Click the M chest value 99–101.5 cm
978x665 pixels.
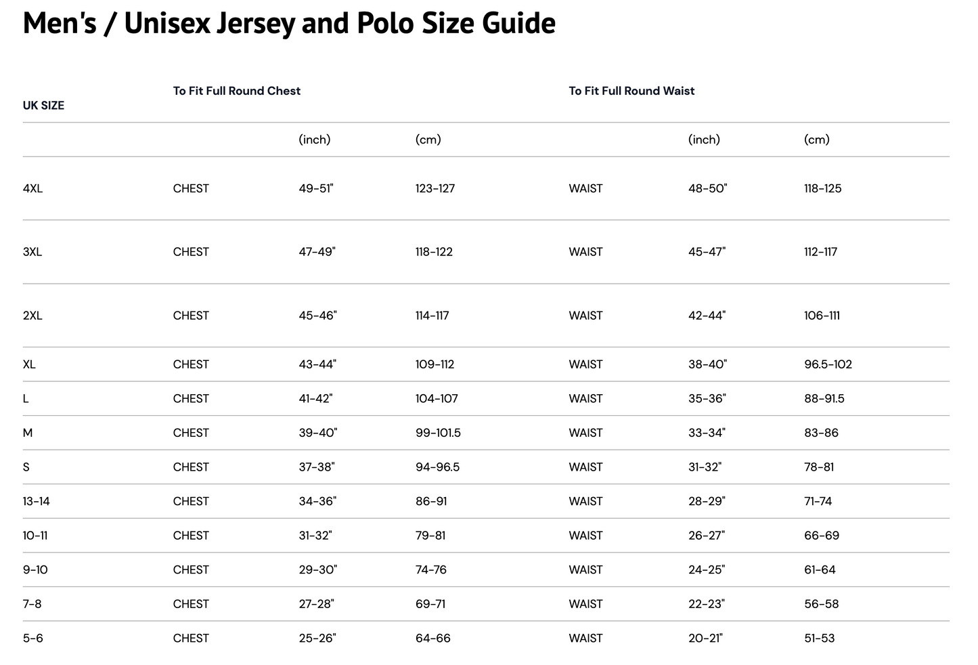(x=438, y=433)
